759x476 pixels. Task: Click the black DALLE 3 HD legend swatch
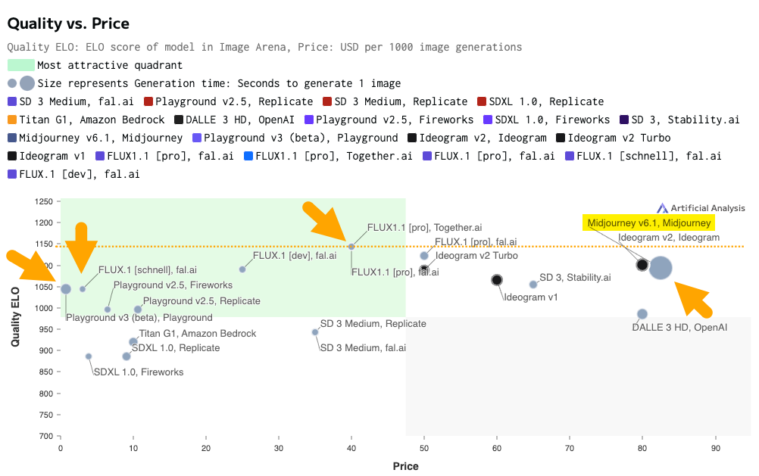[x=179, y=120]
